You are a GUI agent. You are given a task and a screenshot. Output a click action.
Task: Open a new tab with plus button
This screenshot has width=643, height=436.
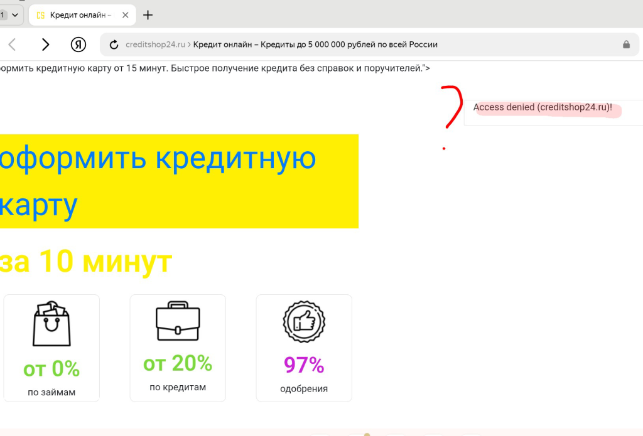[148, 15]
